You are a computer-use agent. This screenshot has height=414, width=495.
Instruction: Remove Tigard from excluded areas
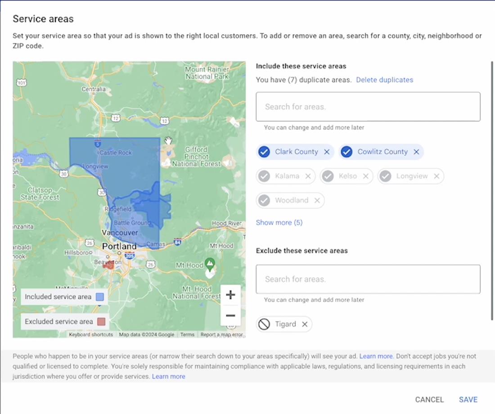tap(305, 324)
